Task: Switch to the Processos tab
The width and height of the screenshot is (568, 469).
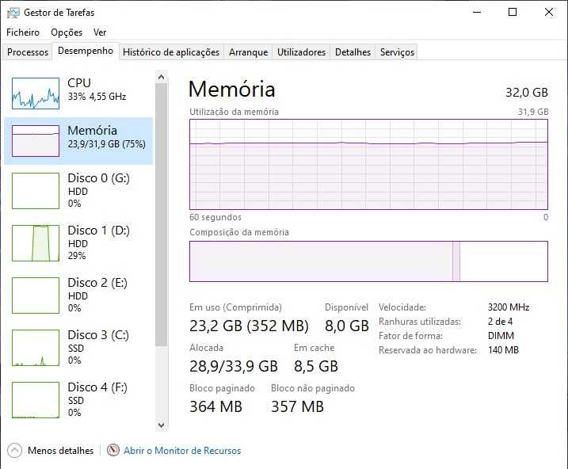Action: (x=28, y=52)
